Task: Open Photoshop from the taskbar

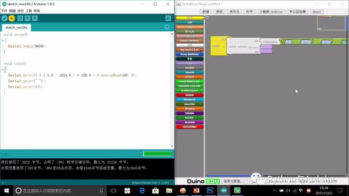Action: coord(210,191)
